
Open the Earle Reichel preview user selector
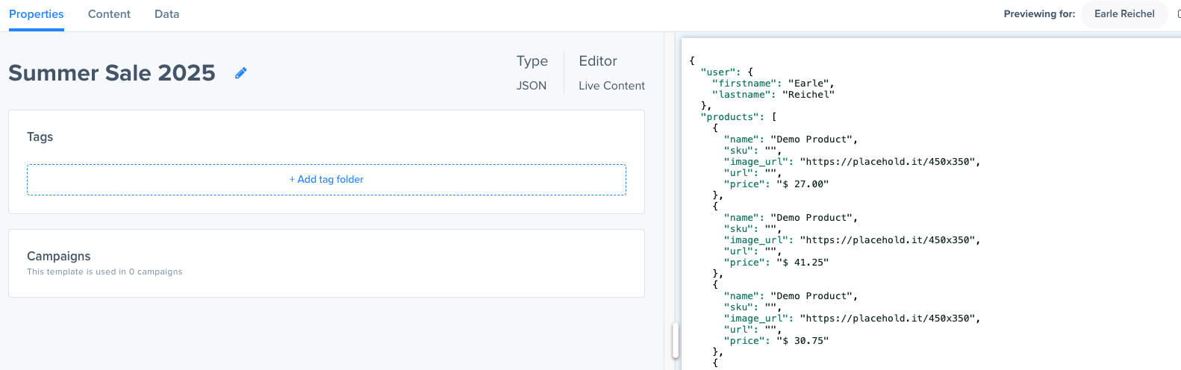pos(1124,14)
